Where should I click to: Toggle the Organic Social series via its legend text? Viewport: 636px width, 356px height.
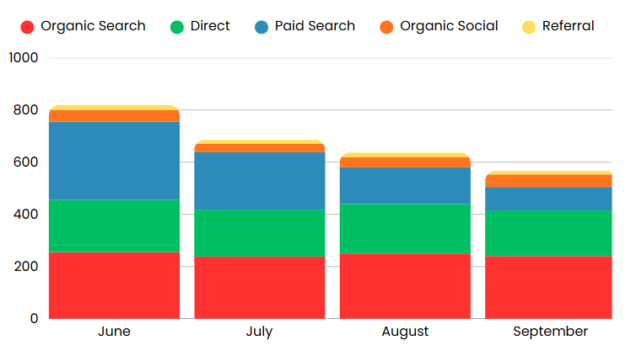[x=449, y=26]
